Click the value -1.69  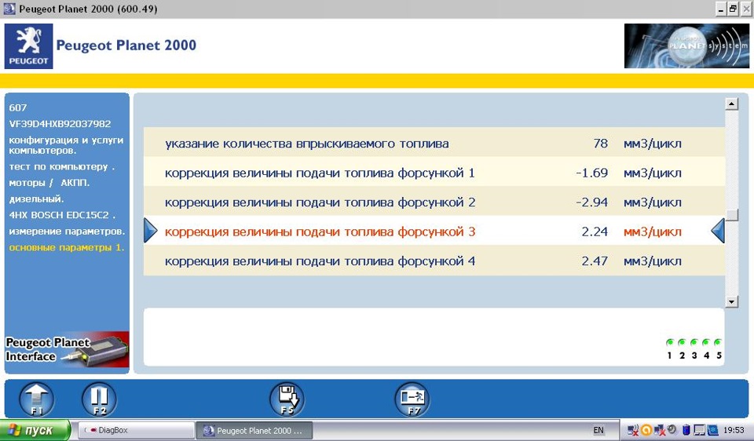tap(592, 173)
